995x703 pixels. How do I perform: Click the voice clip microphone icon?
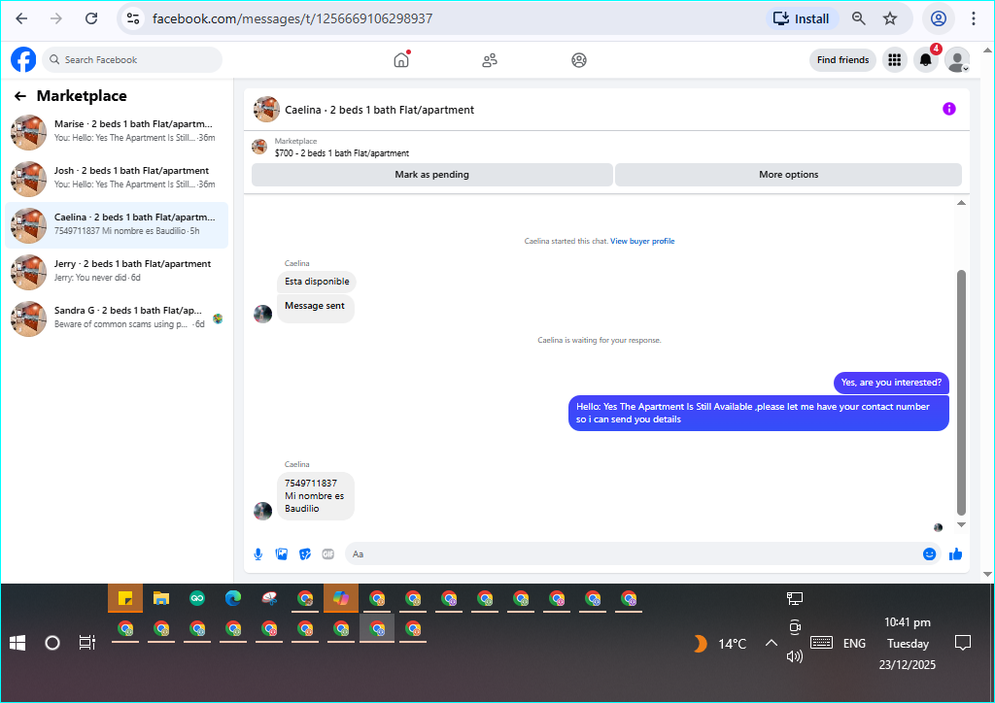coord(258,554)
